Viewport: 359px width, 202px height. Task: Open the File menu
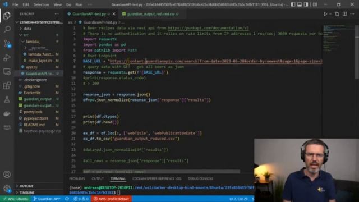[15, 4]
